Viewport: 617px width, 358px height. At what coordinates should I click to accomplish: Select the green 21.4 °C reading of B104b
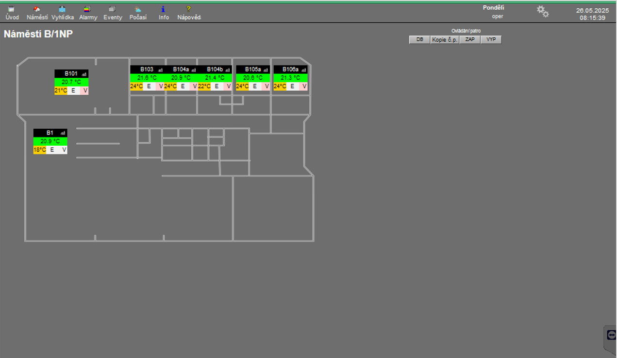[x=215, y=78]
